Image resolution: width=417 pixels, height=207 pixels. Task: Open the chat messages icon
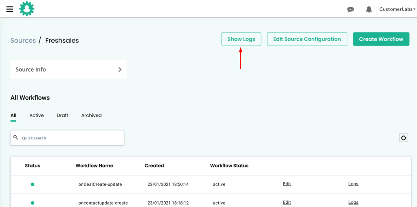coord(351,10)
